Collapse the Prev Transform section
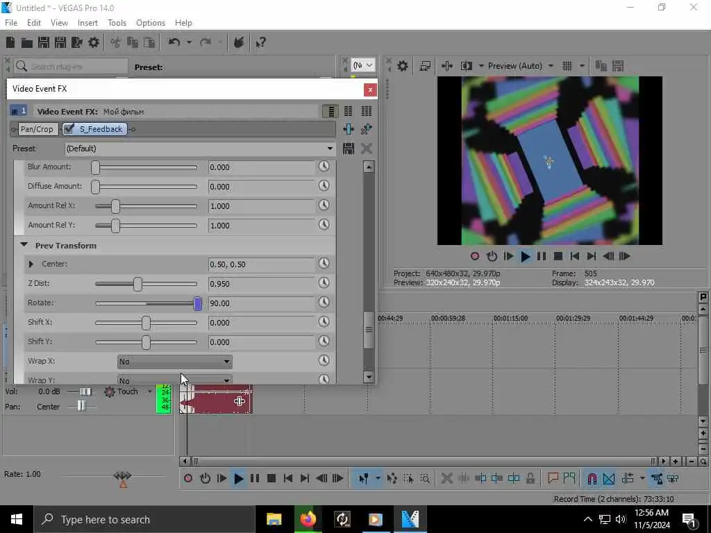The height and width of the screenshot is (533, 711). click(x=24, y=245)
